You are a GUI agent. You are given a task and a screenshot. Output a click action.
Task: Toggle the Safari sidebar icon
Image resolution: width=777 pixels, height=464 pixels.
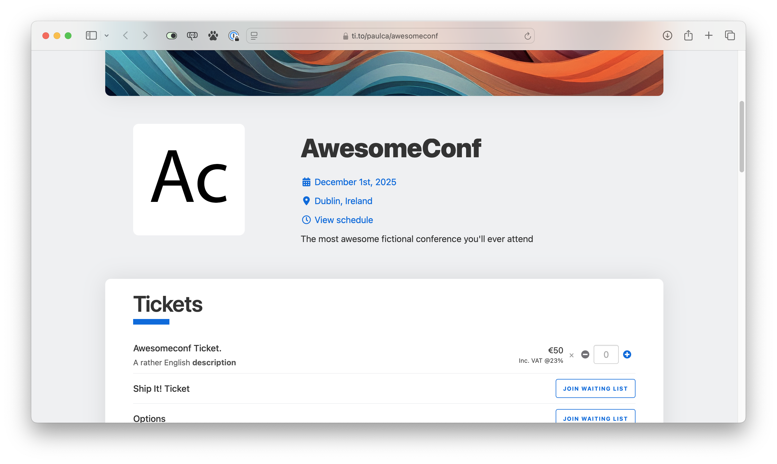point(91,36)
